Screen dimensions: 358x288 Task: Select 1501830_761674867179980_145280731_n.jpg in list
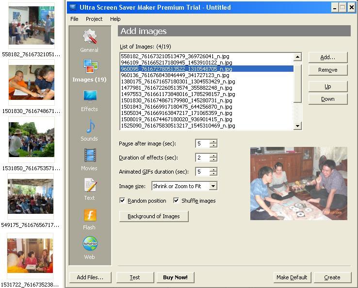click(x=207, y=100)
